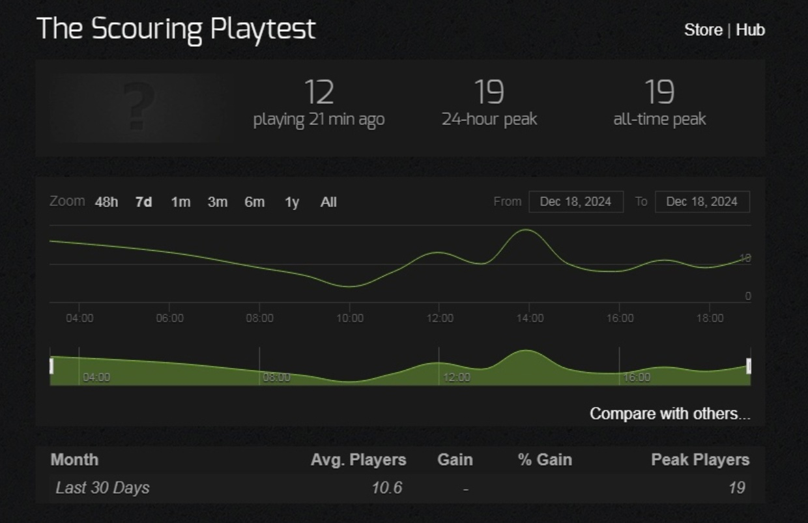This screenshot has height=523, width=808.
Task: Select the 1m zoom range
Action: click(x=180, y=202)
